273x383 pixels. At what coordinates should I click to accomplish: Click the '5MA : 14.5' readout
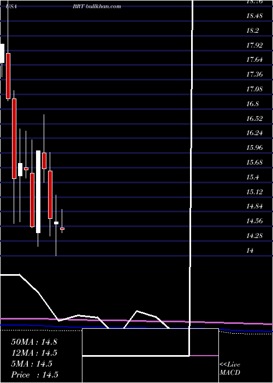[32, 364]
